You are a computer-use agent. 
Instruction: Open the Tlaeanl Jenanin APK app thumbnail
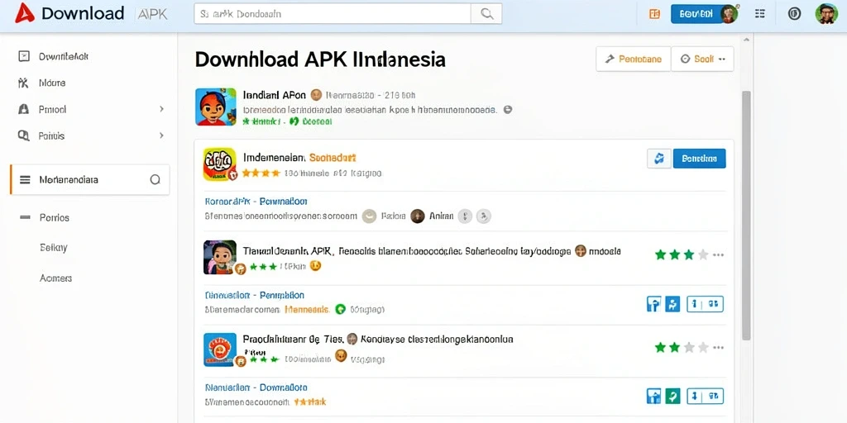[x=220, y=257]
